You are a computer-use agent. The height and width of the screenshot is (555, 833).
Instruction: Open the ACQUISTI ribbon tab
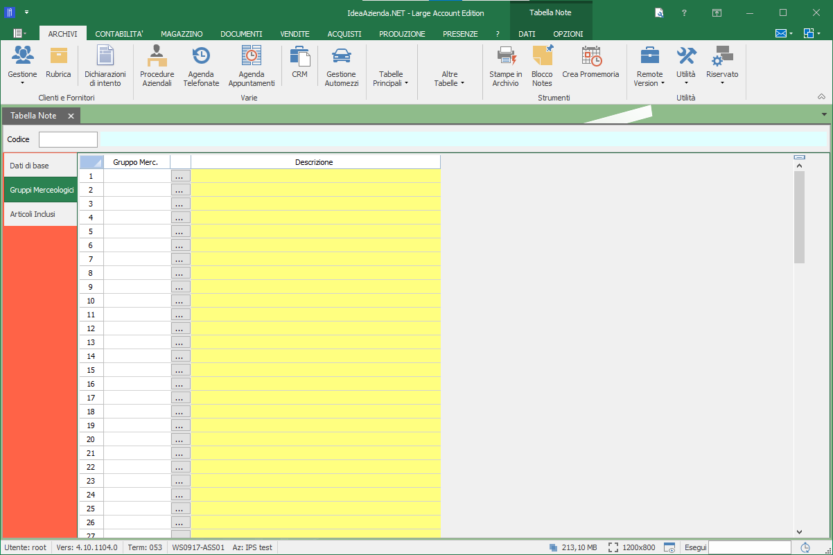(x=344, y=33)
